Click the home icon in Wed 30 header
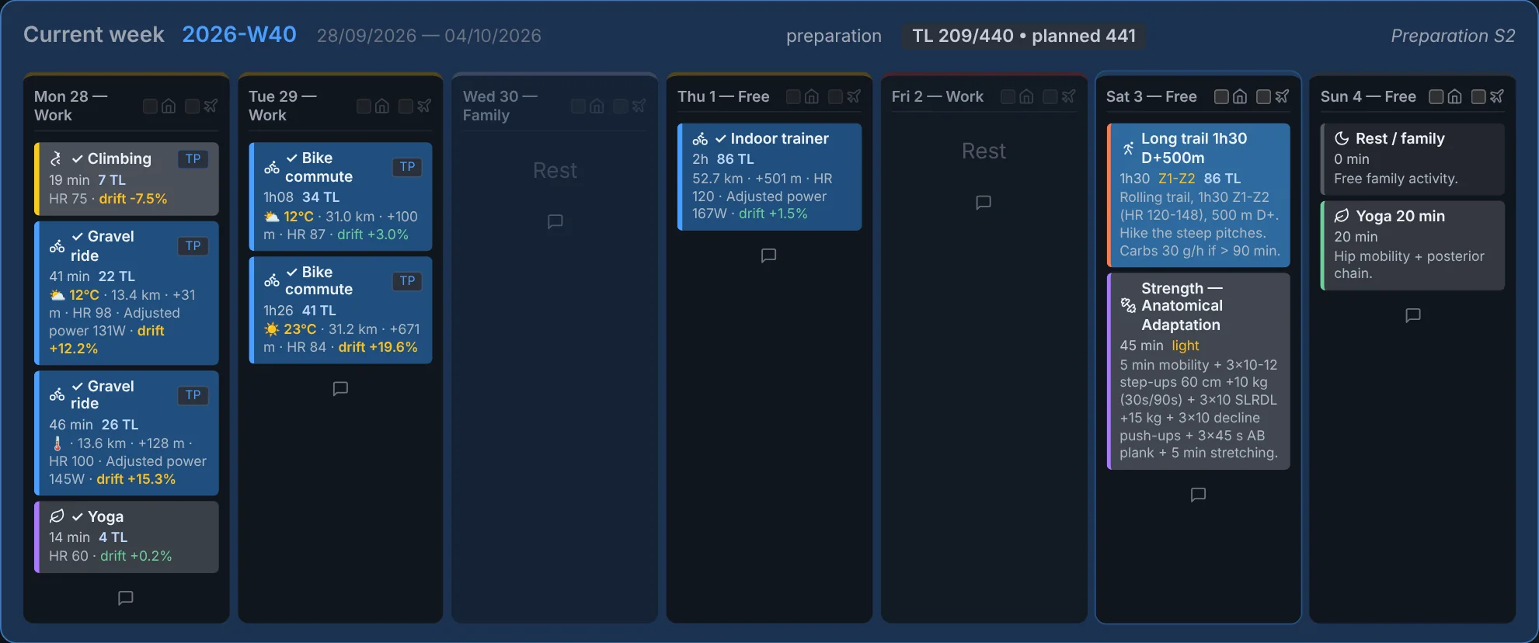This screenshot has width=1539, height=643. point(597,106)
